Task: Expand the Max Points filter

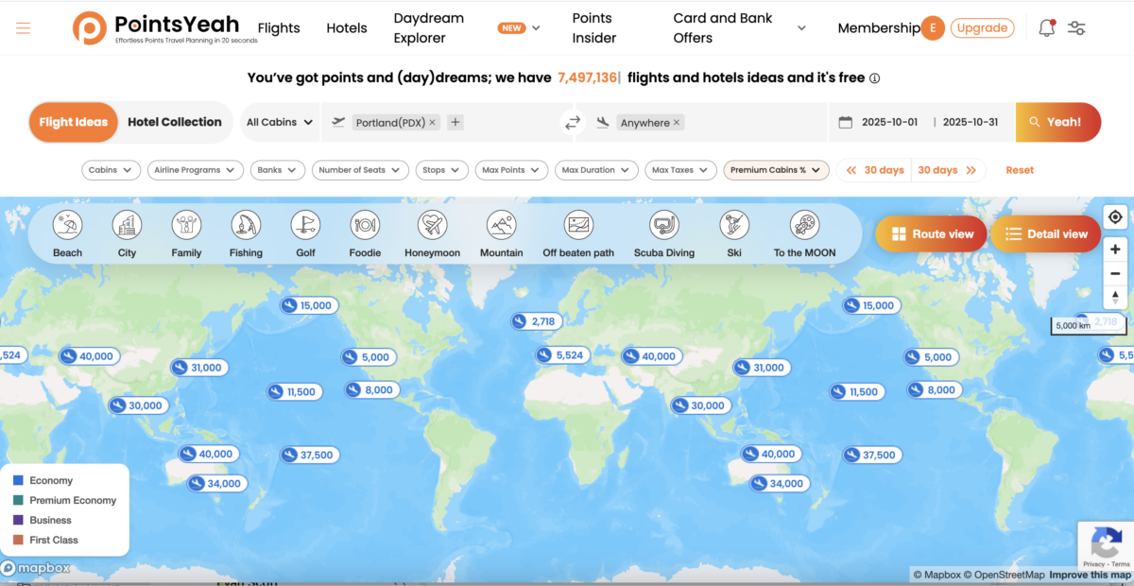Action: pos(511,170)
